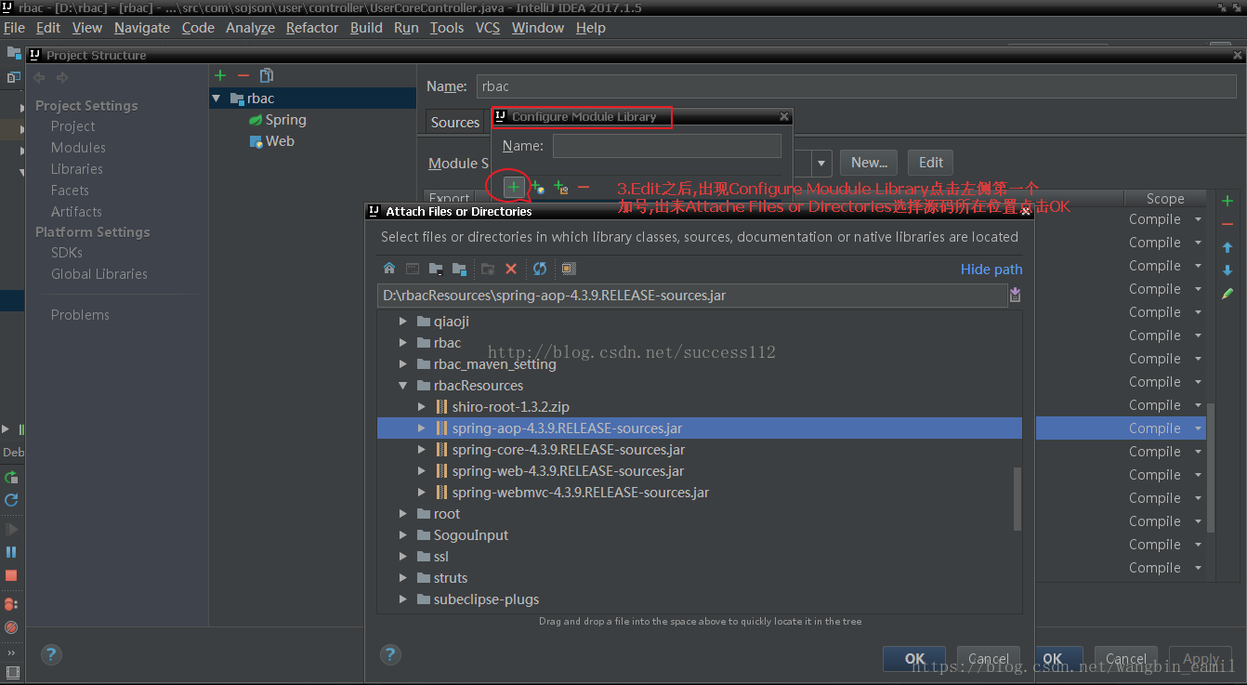Expand the qiaoji folder
Image resolution: width=1247 pixels, height=685 pixels.
pos(402,322)
